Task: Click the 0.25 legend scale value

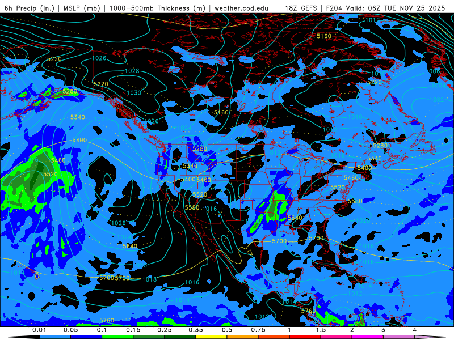Action: 165,330
